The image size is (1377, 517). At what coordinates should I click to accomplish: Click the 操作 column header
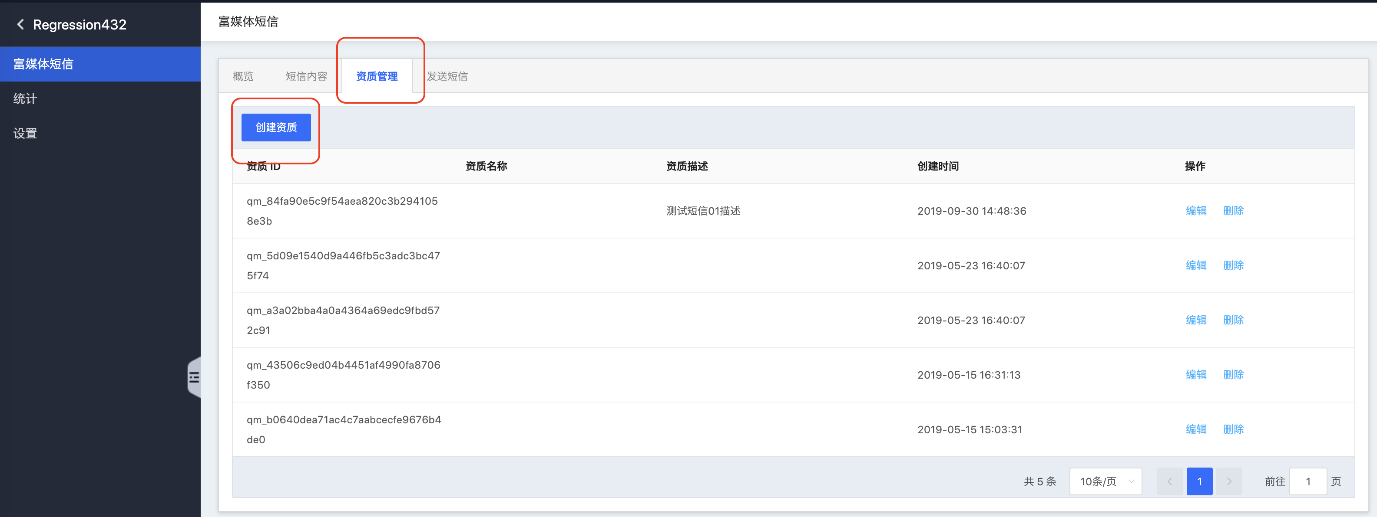1195,166
